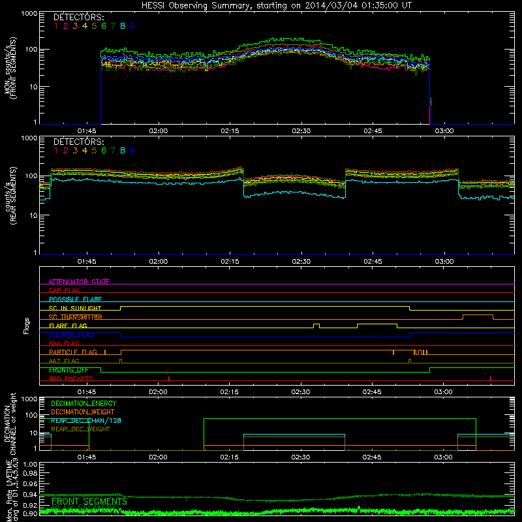Click 01:45 tick under the front segments plot
Image resolution: width=522 pixels, height=522 pixels.
(x=87, y=131)
